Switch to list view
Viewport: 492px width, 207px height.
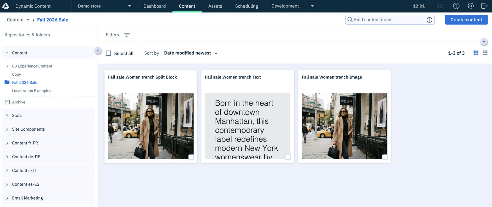[485, 53]
